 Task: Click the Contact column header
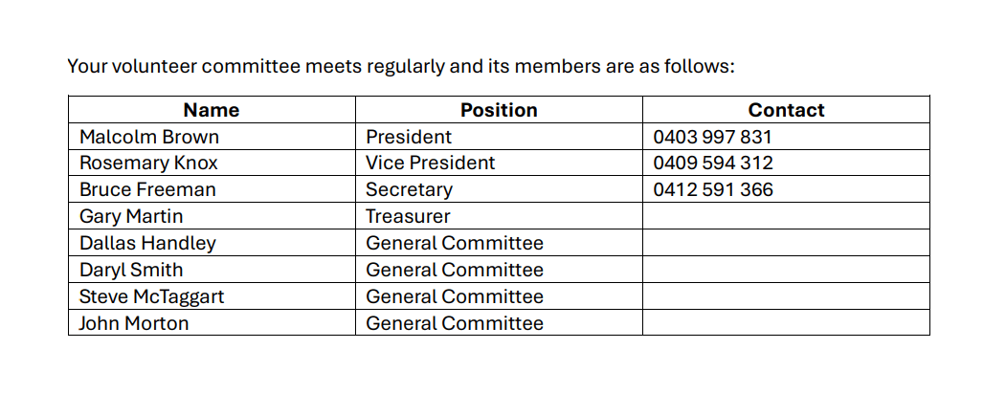(x=786, y=110)
